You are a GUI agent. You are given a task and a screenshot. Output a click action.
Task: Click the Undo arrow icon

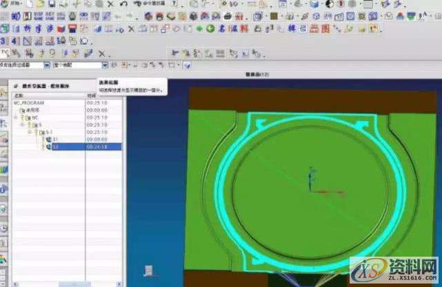pos(123,4)
